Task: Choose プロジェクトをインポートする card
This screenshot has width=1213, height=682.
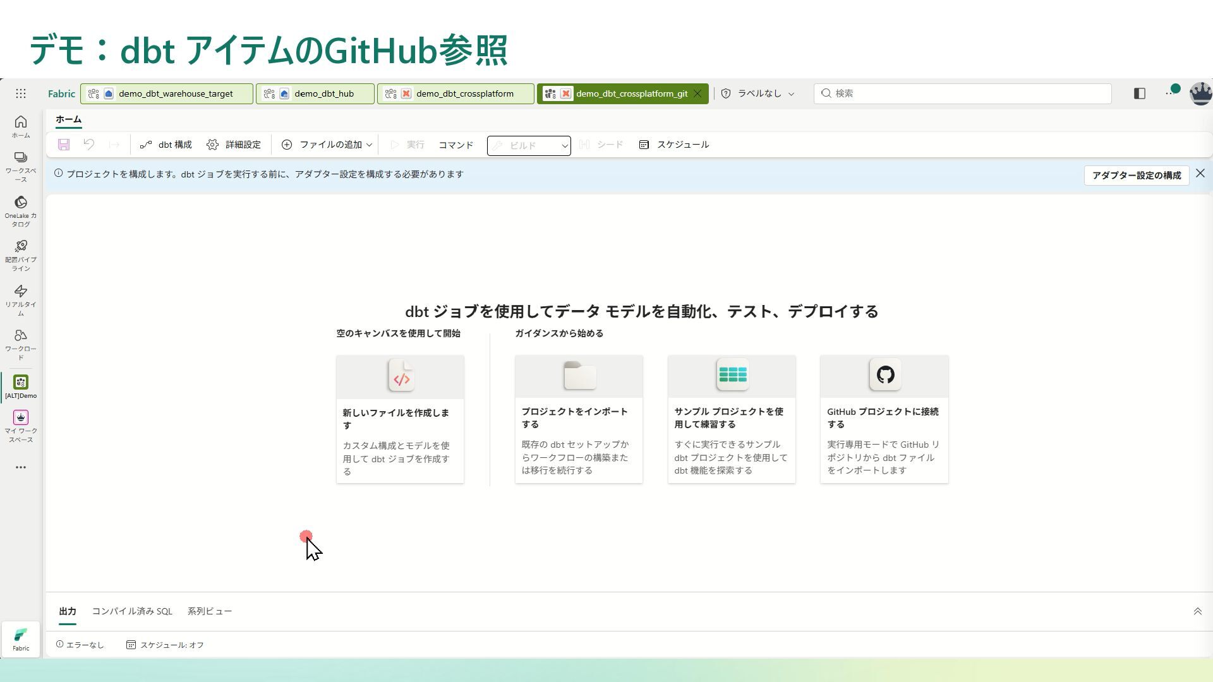Action: (579, 419)
